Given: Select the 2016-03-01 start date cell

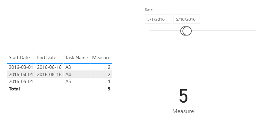Looking at the screenshot, I should [x=21, y=67].
